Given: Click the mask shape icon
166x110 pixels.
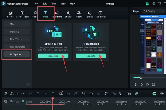Looking at the screenshot, I should (x=68, y=94).
